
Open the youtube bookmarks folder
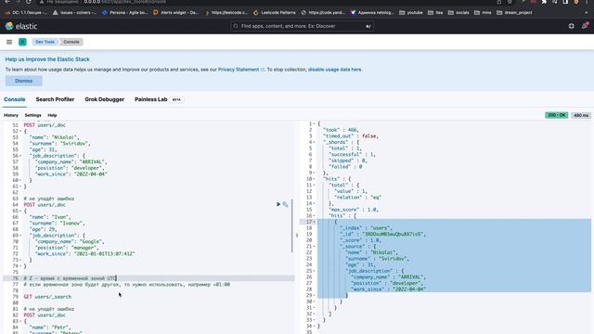tap(411, 12)
